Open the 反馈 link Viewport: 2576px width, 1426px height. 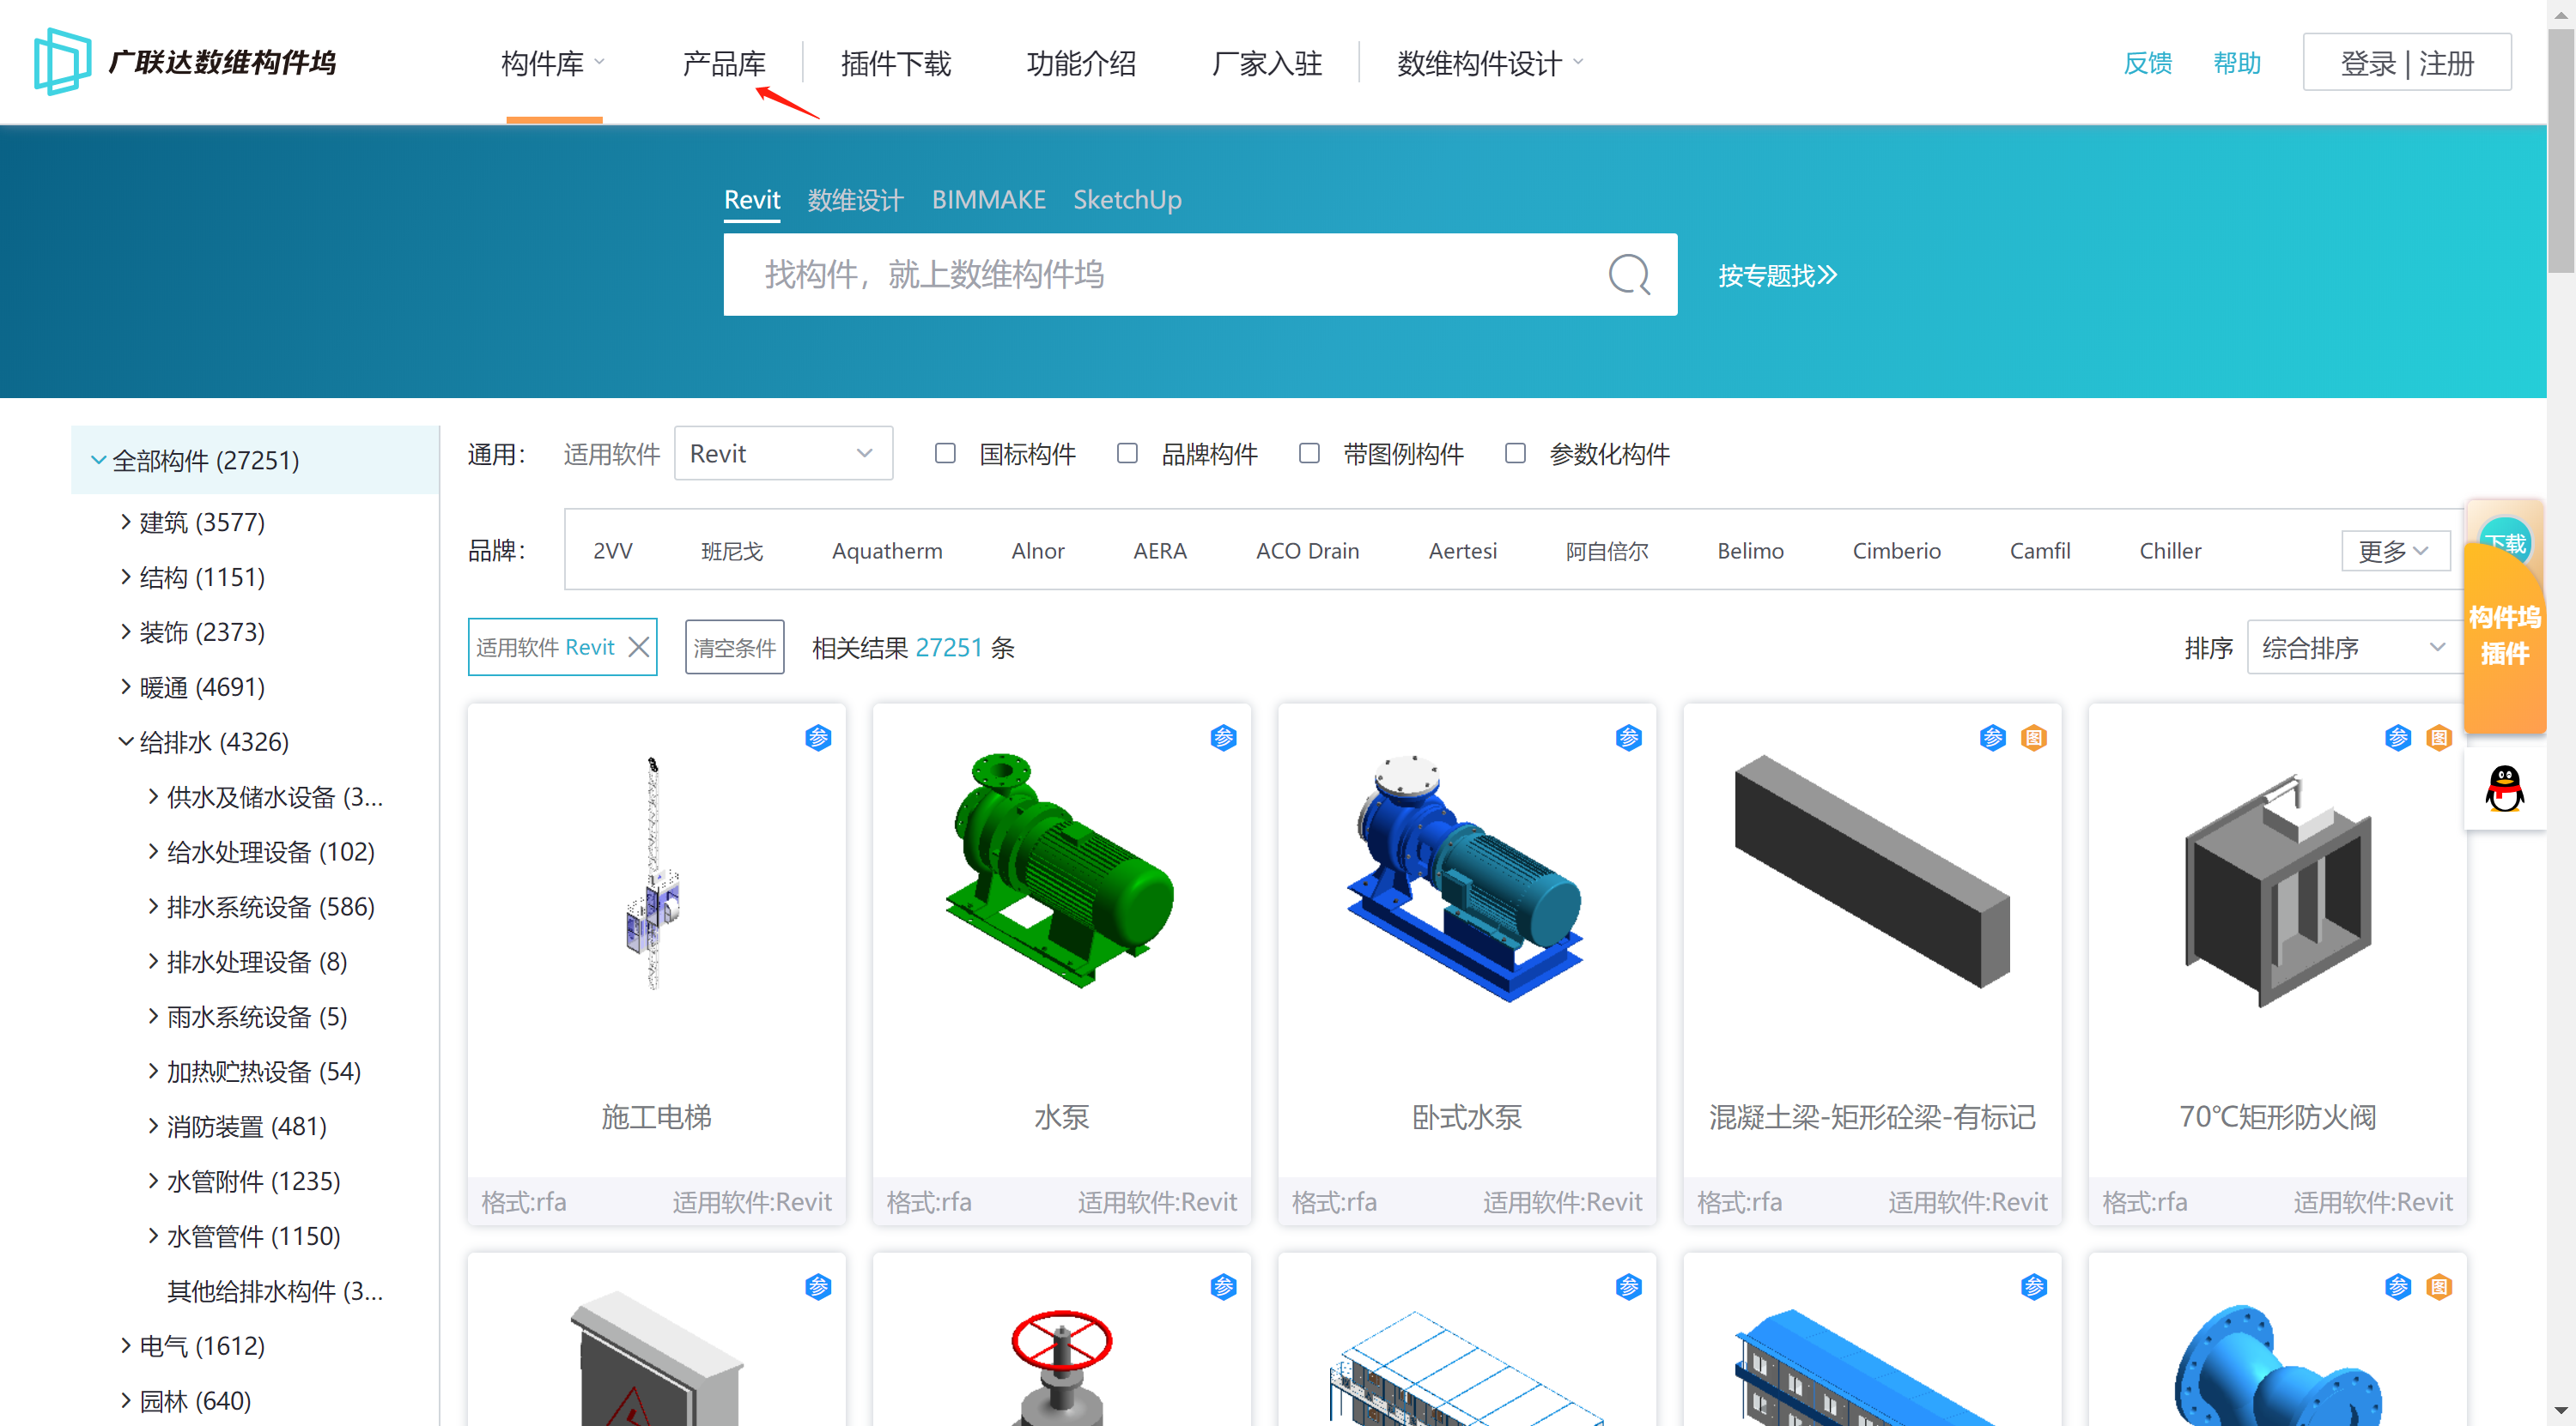point(2147,63)
